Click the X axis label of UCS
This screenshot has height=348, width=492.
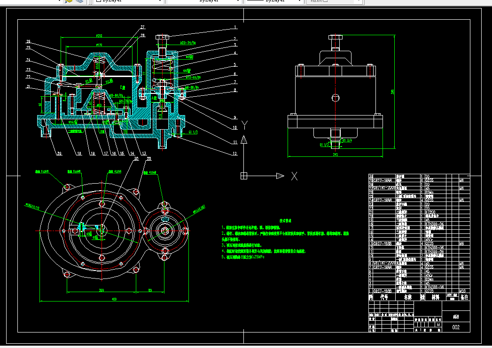(294, 176)
